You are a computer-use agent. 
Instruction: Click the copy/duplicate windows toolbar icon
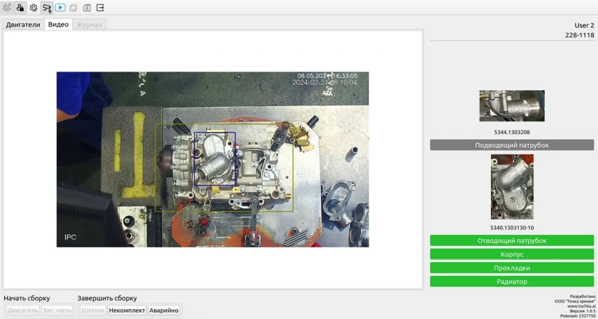pyautogui.click(x=74, y=7)
